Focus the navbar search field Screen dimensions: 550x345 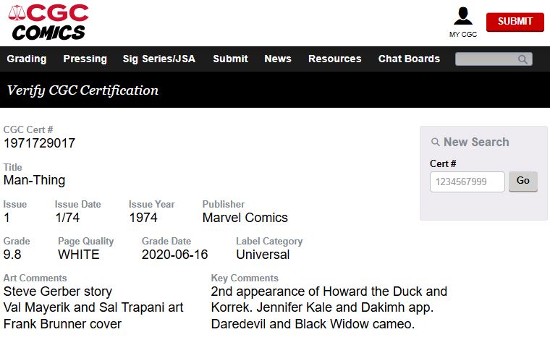(x=486, y=59)
